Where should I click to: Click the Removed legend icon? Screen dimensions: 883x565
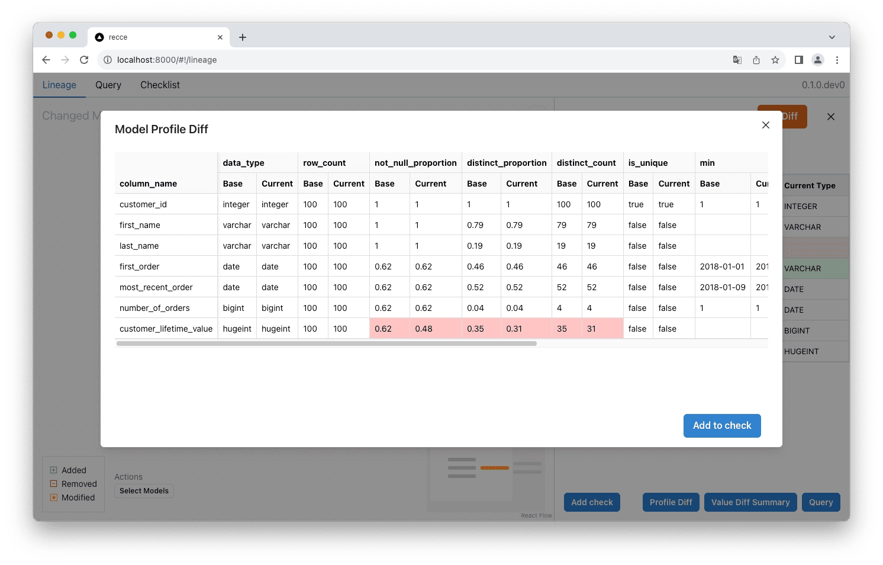(54, 483)
